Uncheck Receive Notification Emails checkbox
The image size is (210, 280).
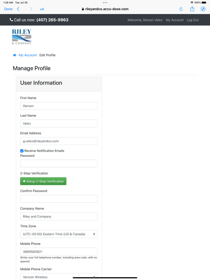pyautogui.click(x=22, y=151)
